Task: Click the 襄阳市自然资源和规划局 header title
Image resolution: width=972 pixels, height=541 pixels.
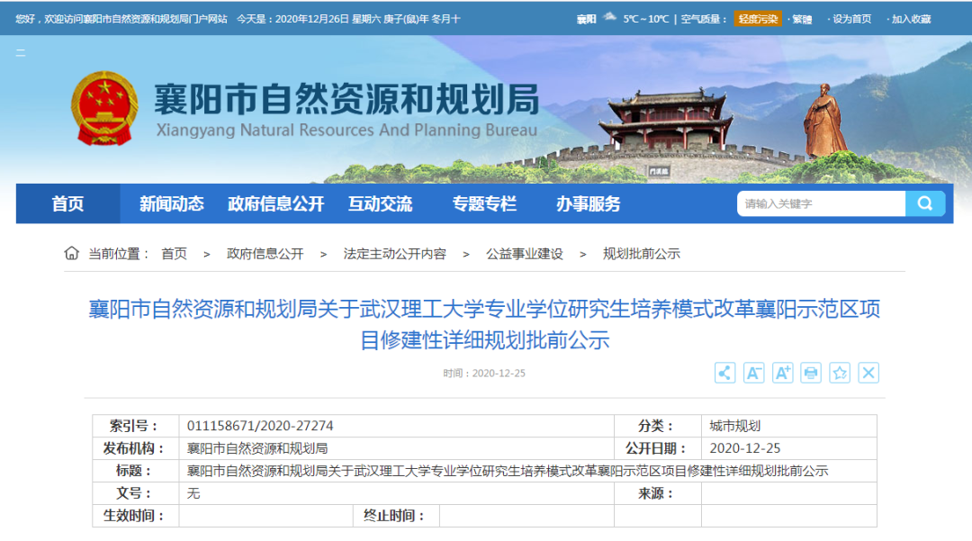Action: [x=346, y=99]
